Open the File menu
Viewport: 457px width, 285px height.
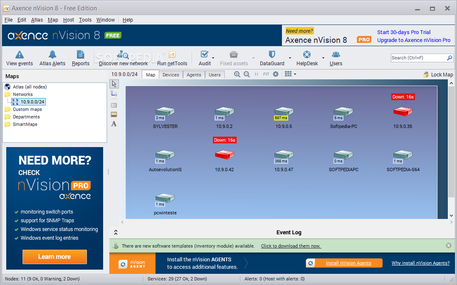8,20
